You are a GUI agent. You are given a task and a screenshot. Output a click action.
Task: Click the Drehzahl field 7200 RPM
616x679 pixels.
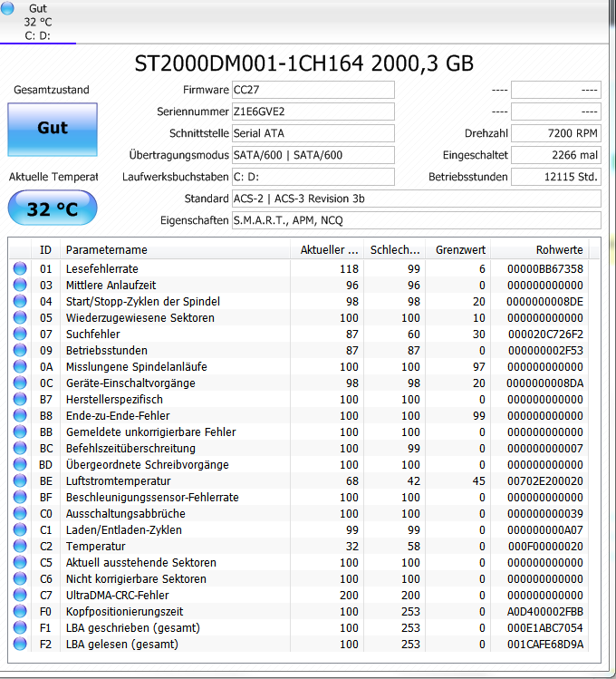point(556,133)
